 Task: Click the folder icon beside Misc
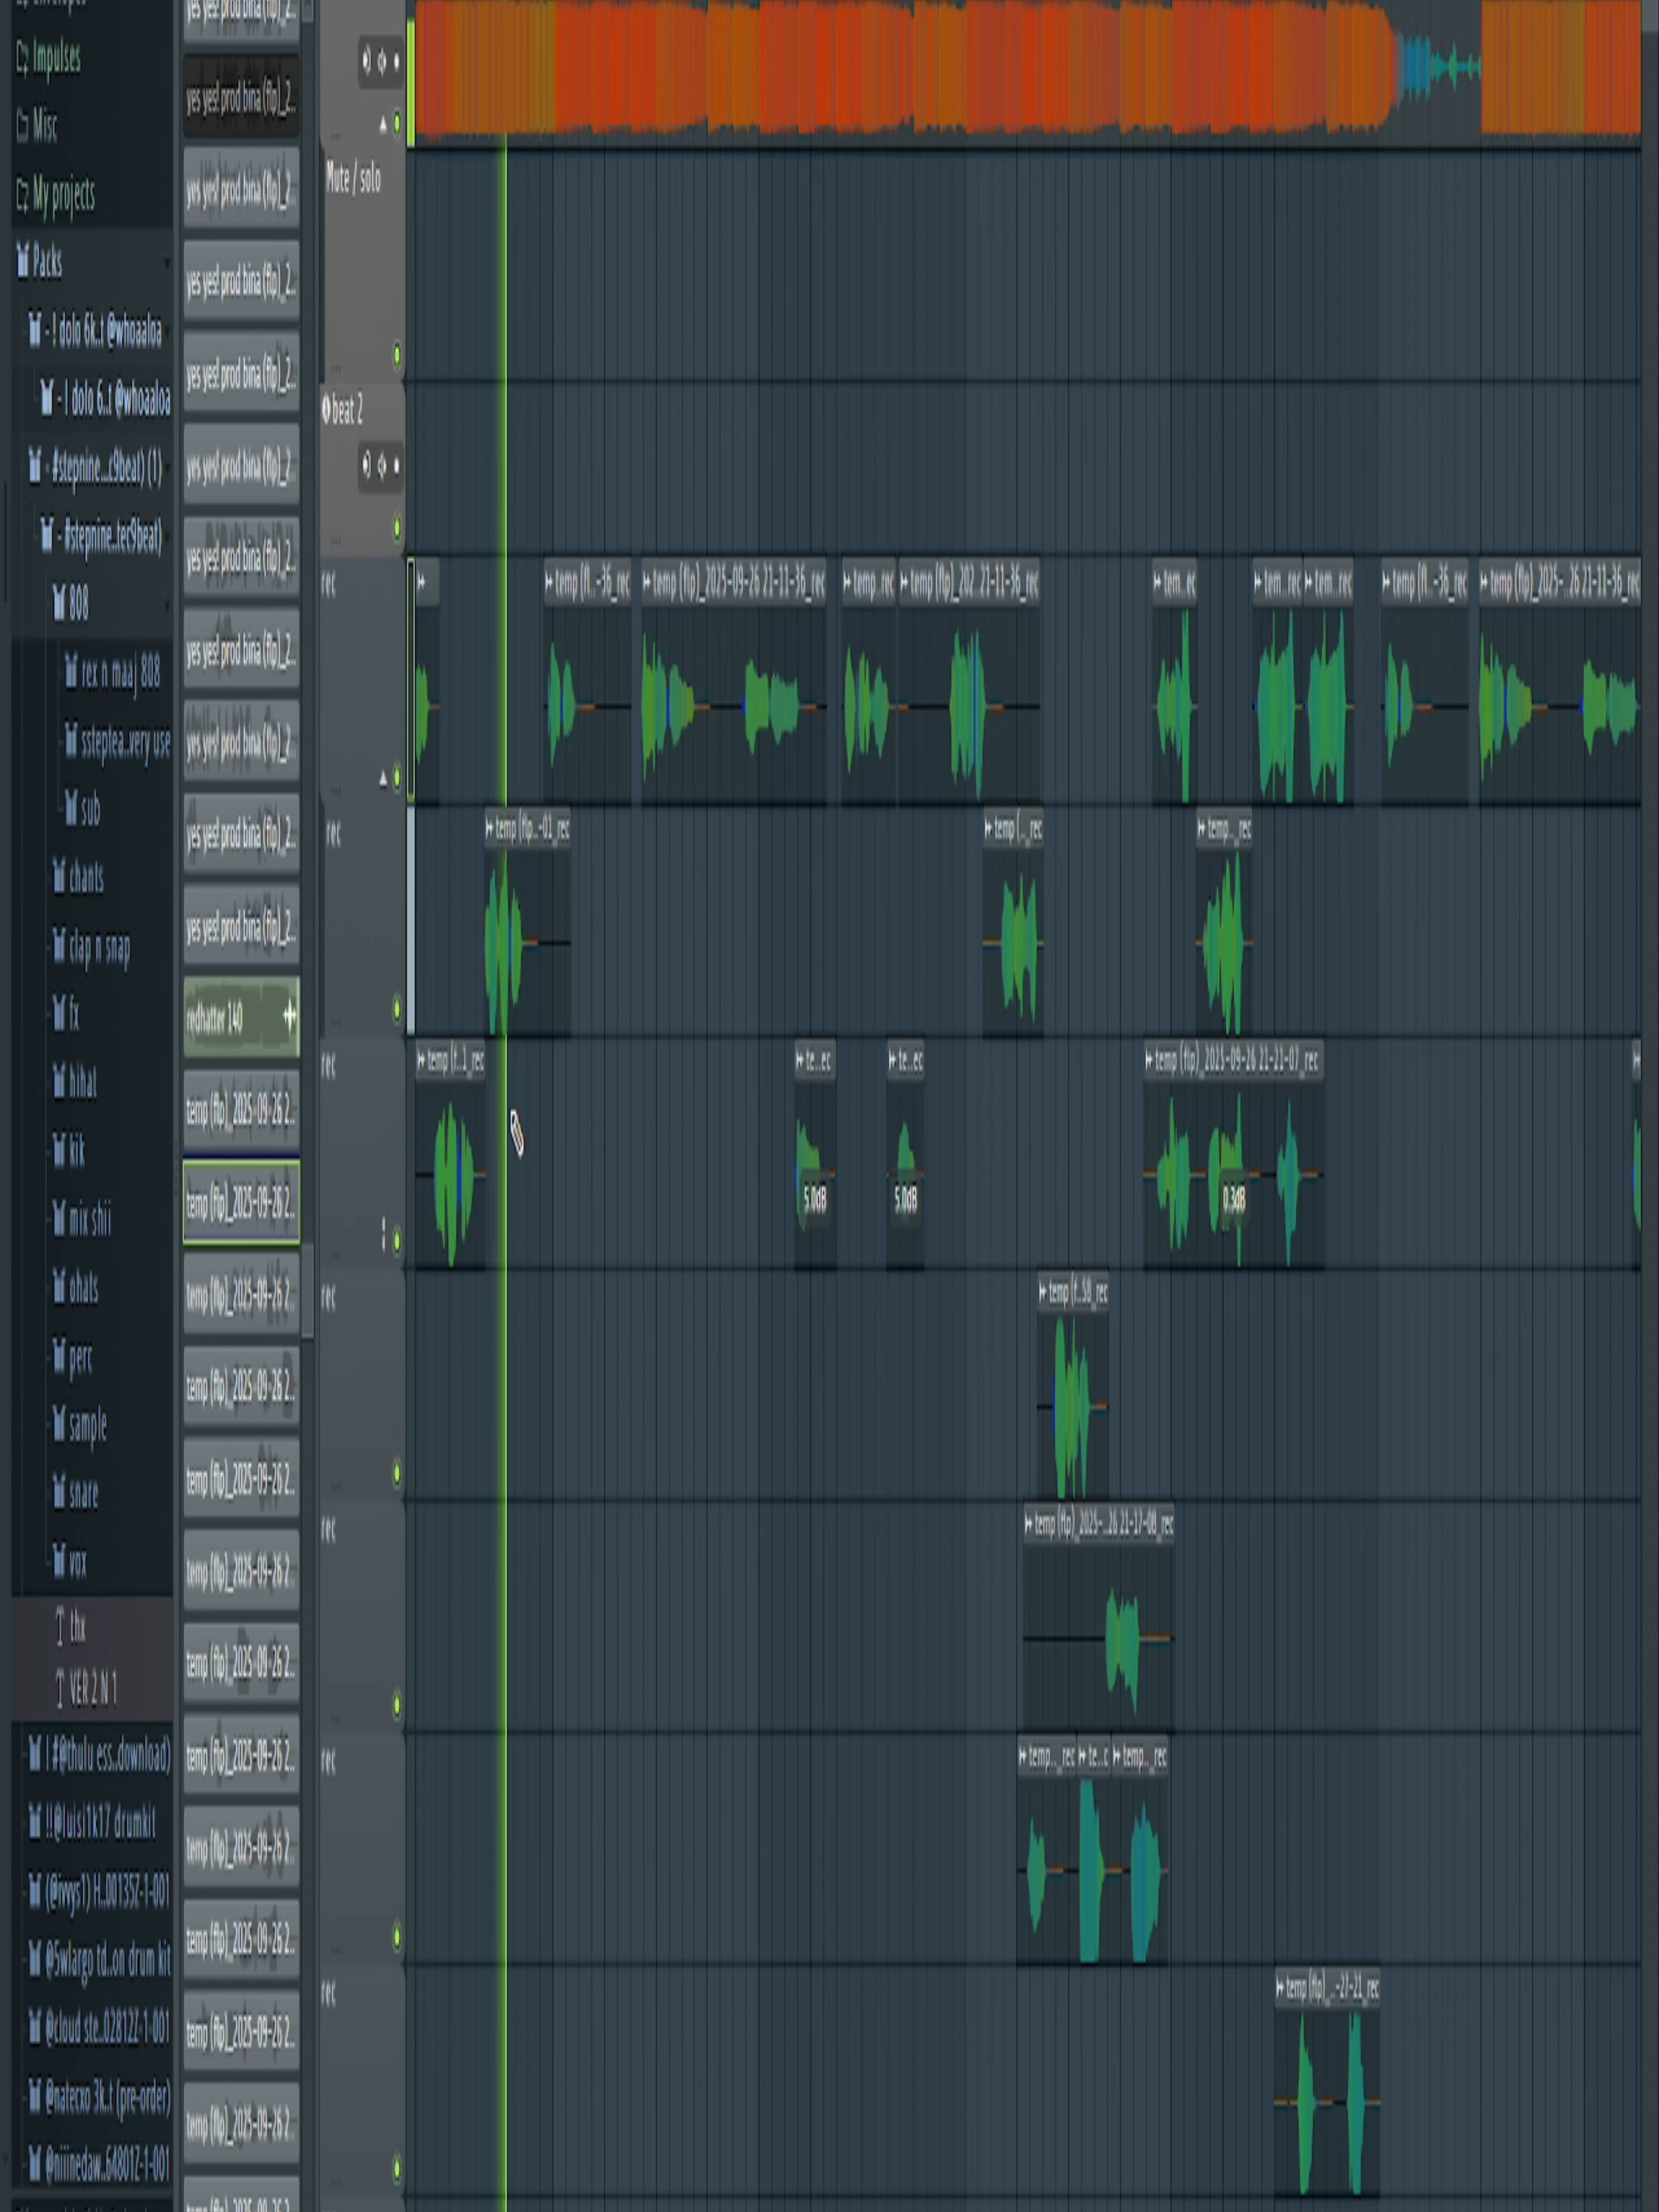22,126
